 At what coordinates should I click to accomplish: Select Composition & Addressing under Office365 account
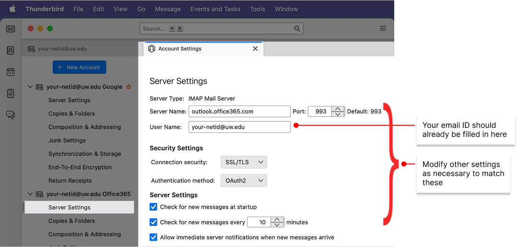(84, 234)
